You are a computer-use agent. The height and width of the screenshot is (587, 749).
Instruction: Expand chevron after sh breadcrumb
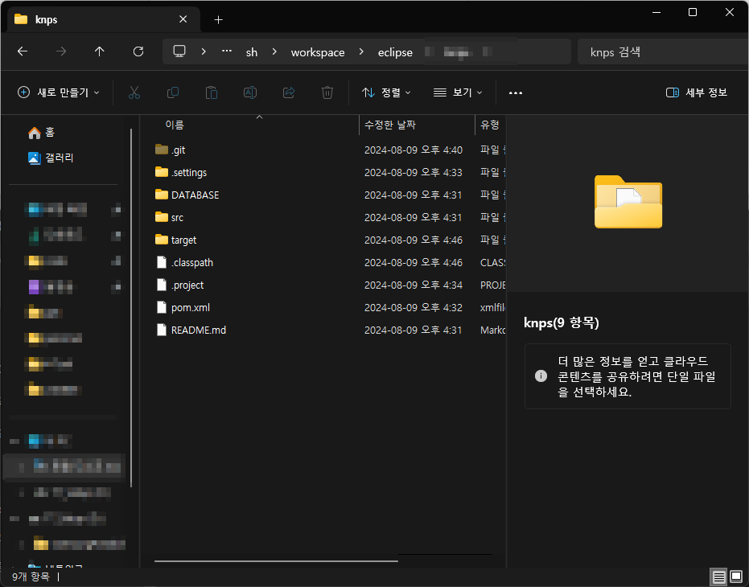[x=274, y=51]
